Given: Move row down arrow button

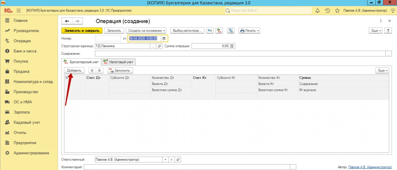Looking at the screenshot, I should point(100,70).
